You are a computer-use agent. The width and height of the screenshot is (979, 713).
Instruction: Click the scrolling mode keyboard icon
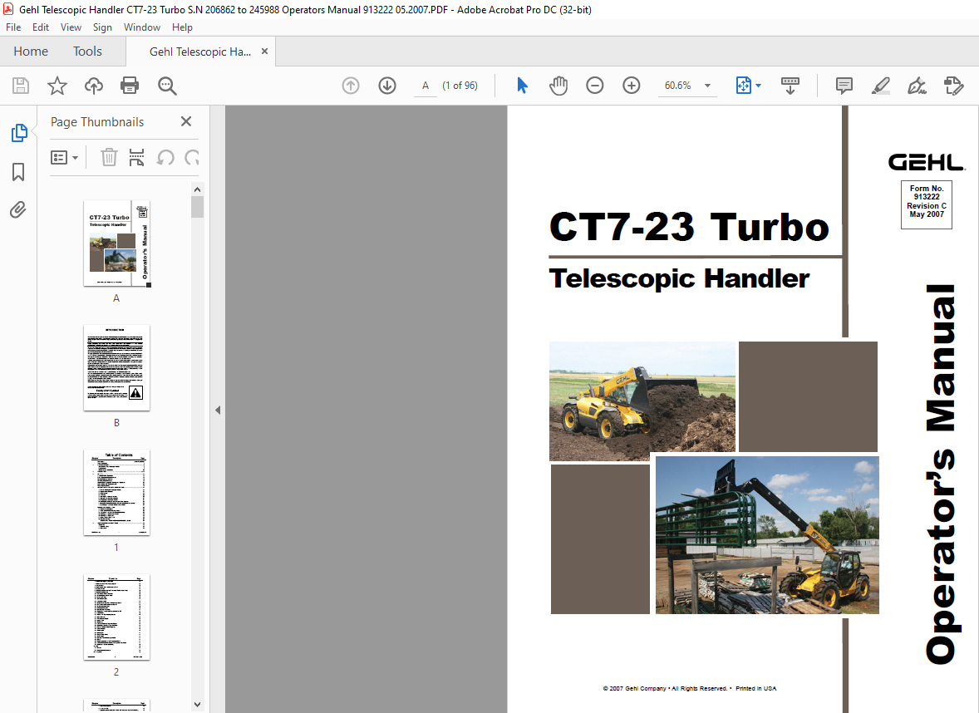(x=790, y=86)
